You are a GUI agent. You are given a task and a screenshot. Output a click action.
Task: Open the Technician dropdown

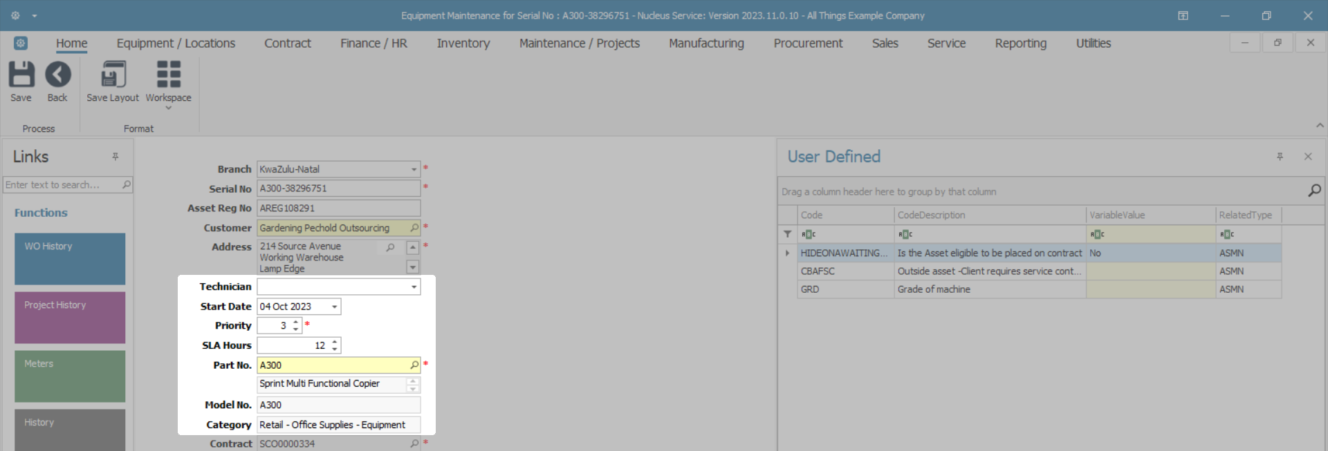[x=414, y=287]
